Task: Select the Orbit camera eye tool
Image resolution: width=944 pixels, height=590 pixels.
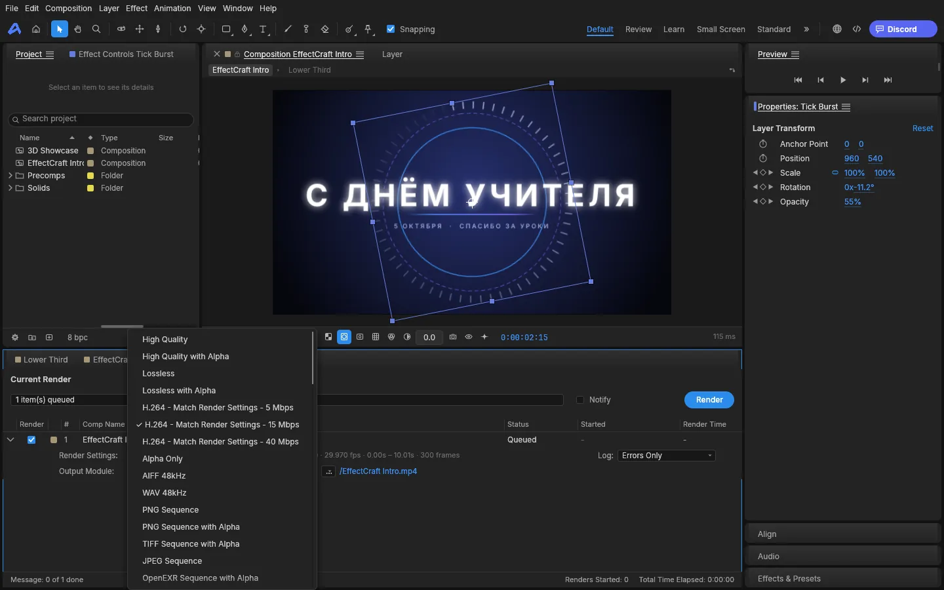Action: click(x=121, y=29)
